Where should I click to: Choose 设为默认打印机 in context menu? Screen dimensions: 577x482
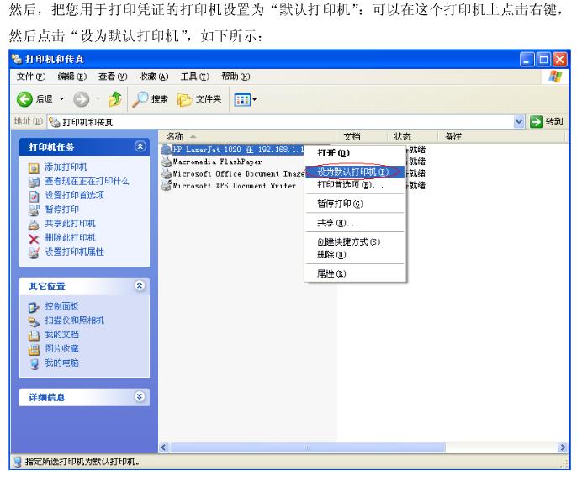tap(355, 172)
